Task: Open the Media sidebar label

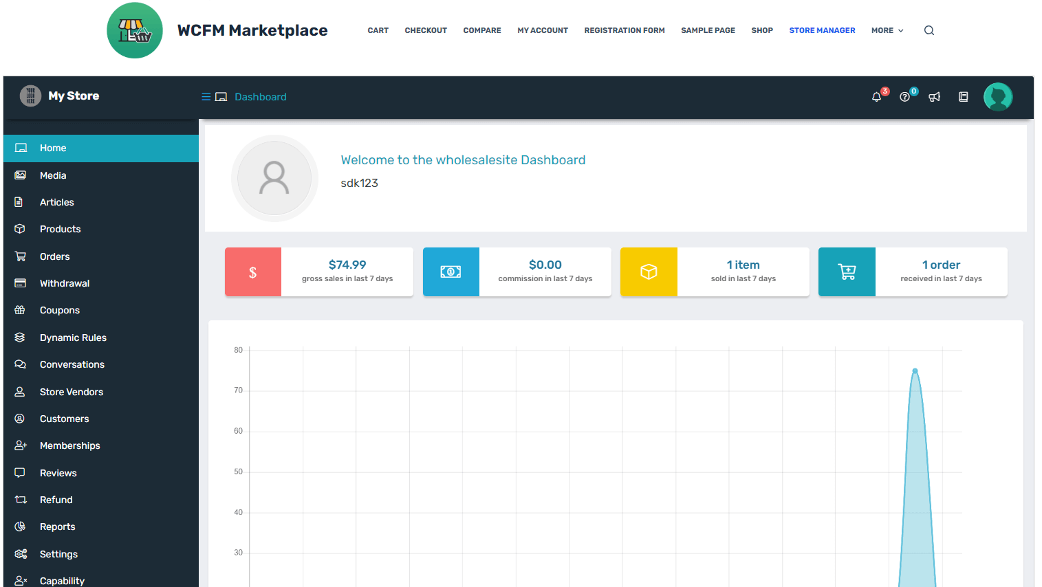Action: 53,175
